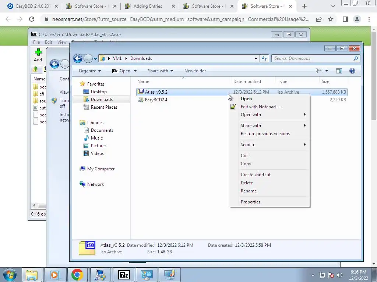Open the view options dropdown arrow

327,71
